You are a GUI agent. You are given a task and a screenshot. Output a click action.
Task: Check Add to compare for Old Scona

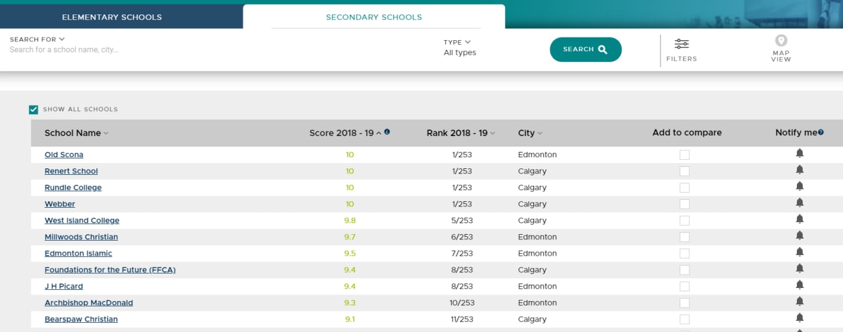click(684, 154)
